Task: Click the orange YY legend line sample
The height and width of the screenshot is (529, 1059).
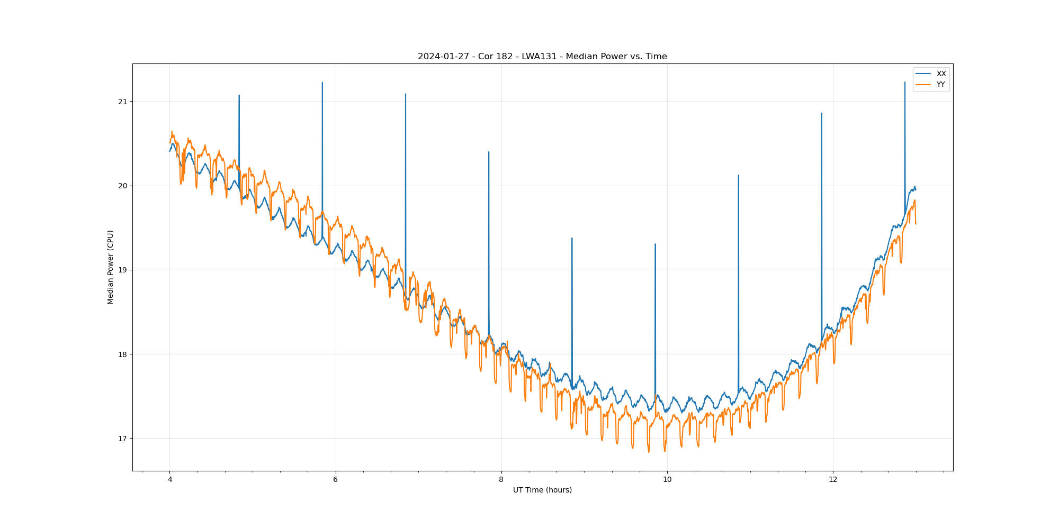Action: point(923,85)
